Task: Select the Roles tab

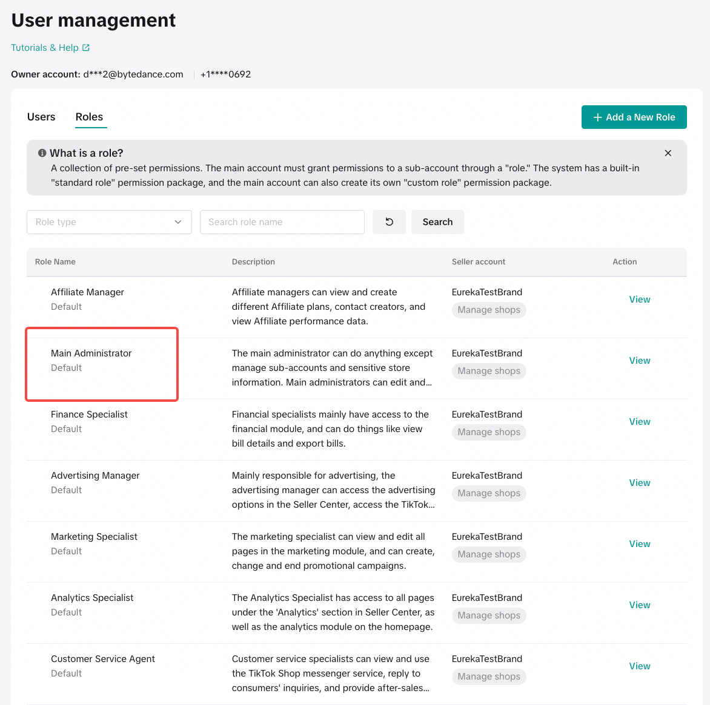Action: click(89, 117)
